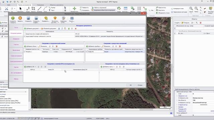Click Open button in Objects panel
The width and height of the screenshot is (214, 120).
(x=185, y=23)
